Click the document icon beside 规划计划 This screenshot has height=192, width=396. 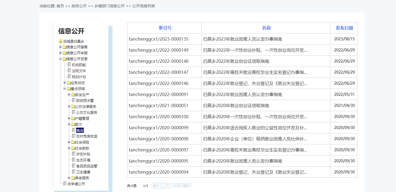pos(69,77)
